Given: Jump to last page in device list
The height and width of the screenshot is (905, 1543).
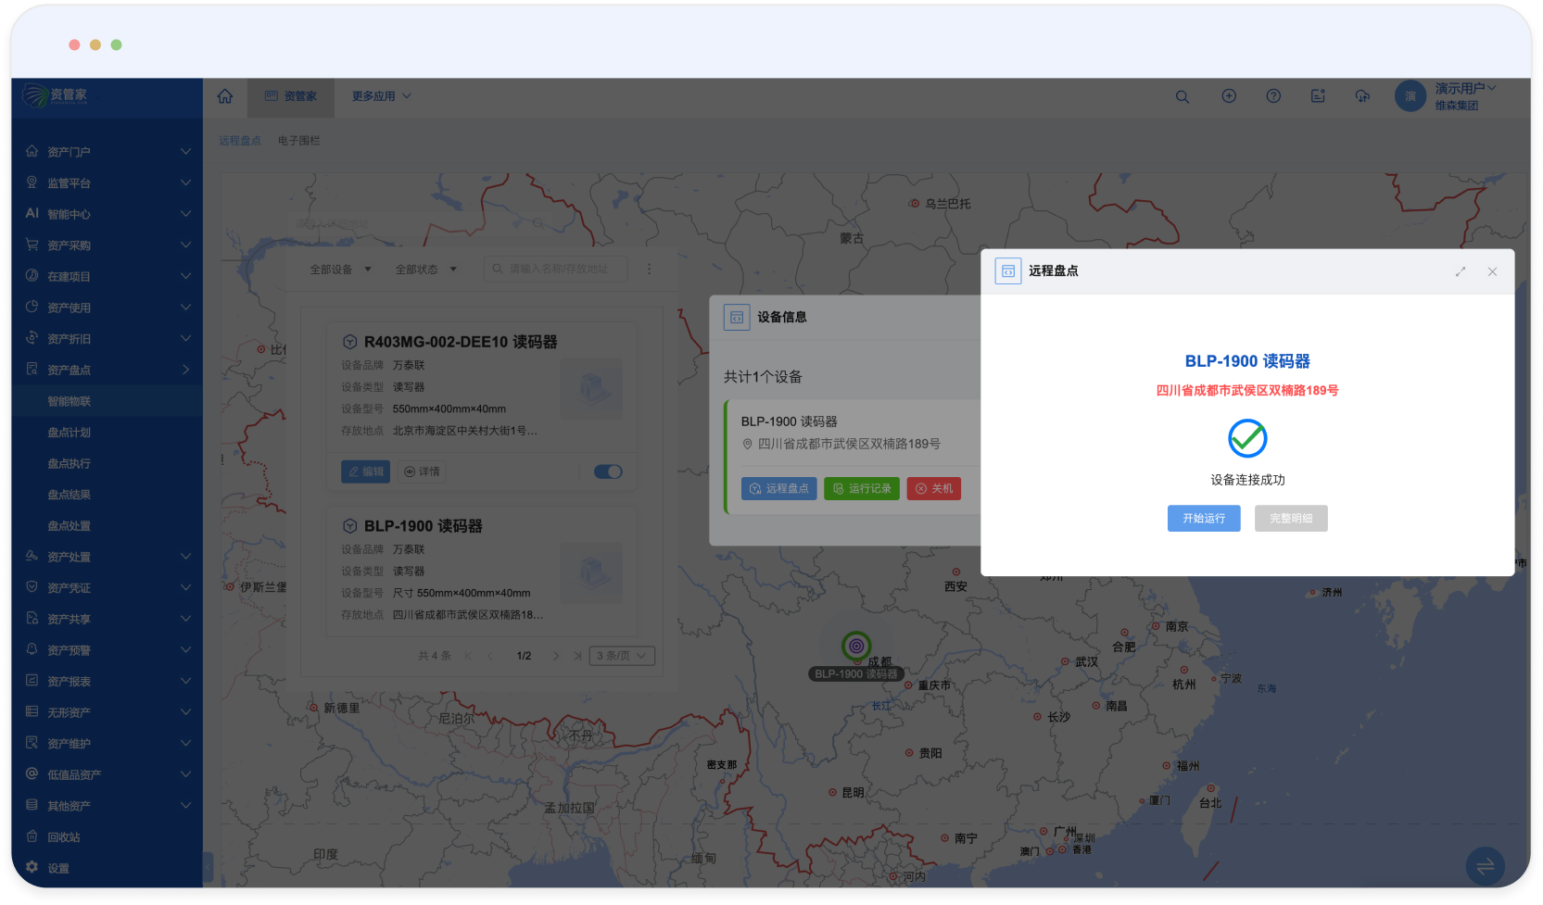Looking at the screenshot, I should [577, 656].
